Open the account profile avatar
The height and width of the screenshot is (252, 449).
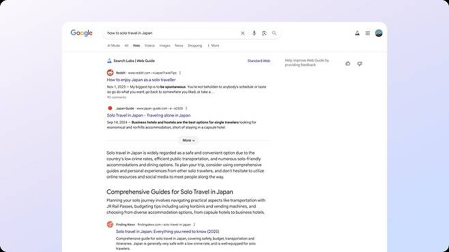(379, 33)
